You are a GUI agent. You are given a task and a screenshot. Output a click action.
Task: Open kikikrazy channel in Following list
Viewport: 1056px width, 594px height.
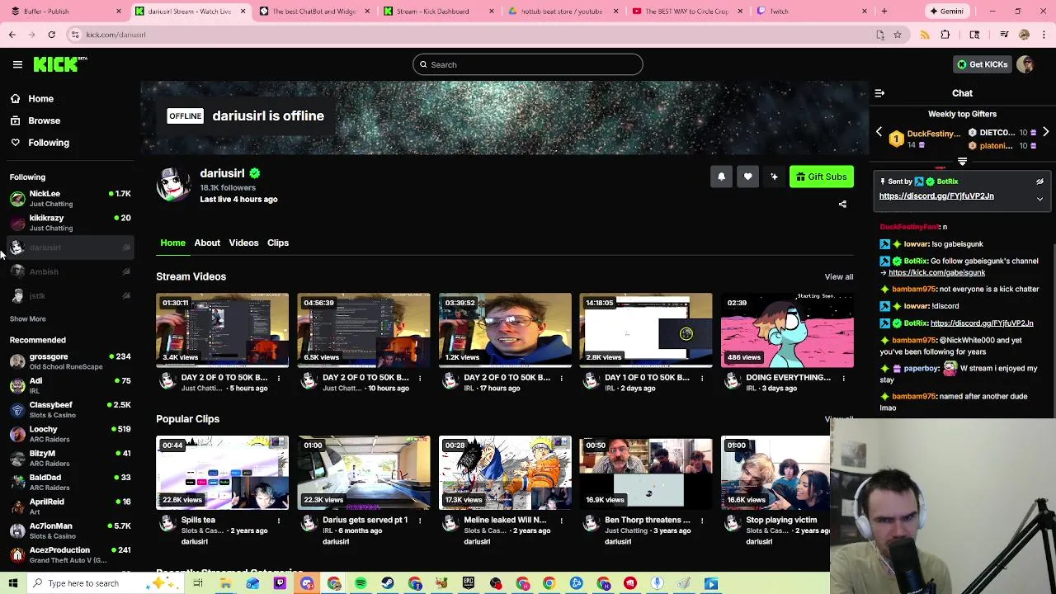coord(69,223)
